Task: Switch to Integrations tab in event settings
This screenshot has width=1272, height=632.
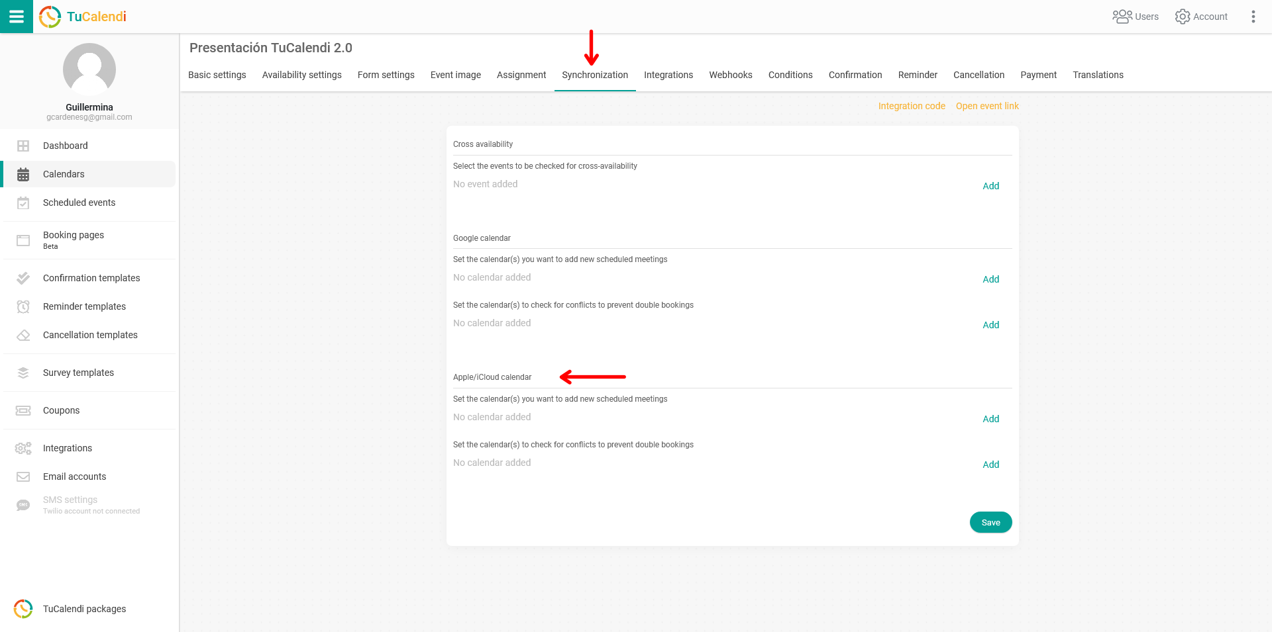Action: [x=668, y=75]
